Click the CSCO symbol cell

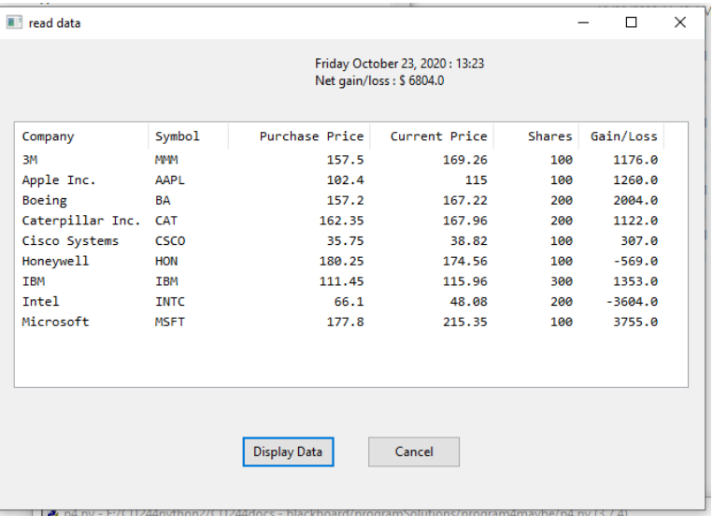[170, 241]
